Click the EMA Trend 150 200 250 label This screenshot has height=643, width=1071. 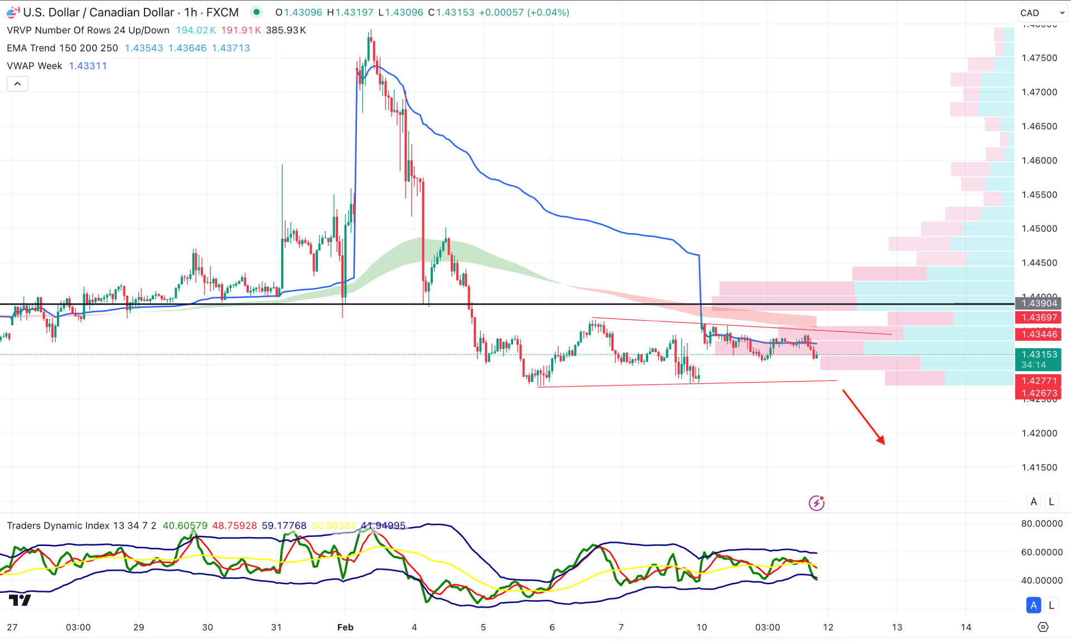pos(62,48)
